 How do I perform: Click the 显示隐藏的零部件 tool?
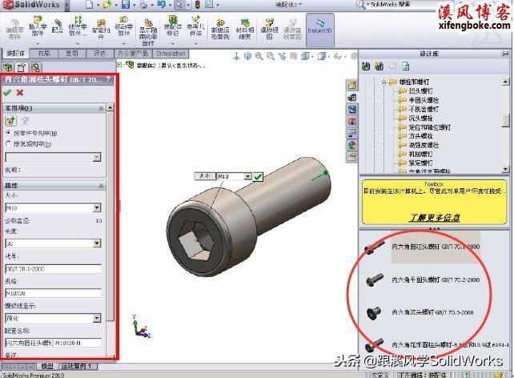[x=148, y=32]
